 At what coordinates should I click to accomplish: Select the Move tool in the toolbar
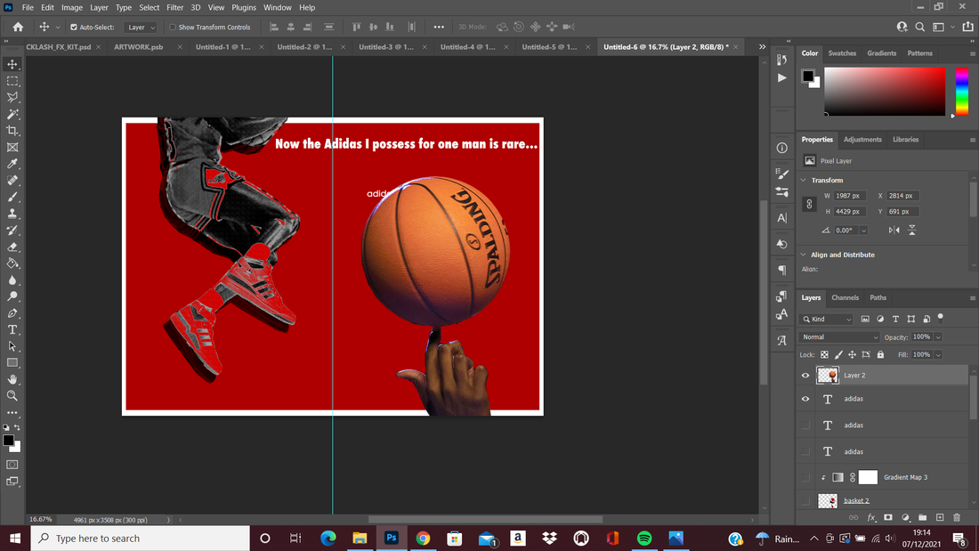tap(12, 64)
